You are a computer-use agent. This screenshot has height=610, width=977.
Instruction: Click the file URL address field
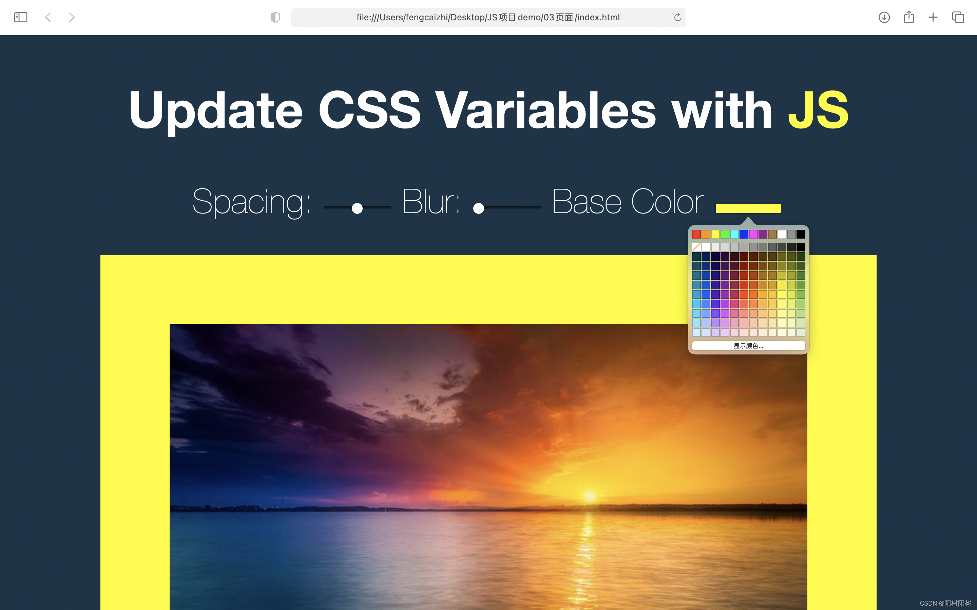coord(487,17)
